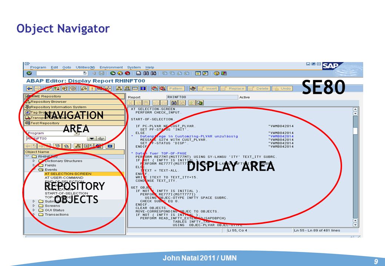Click the Insert button
The height and width of the screenshot is (266, 385).
pyautogui.click(x=208, y=88)
